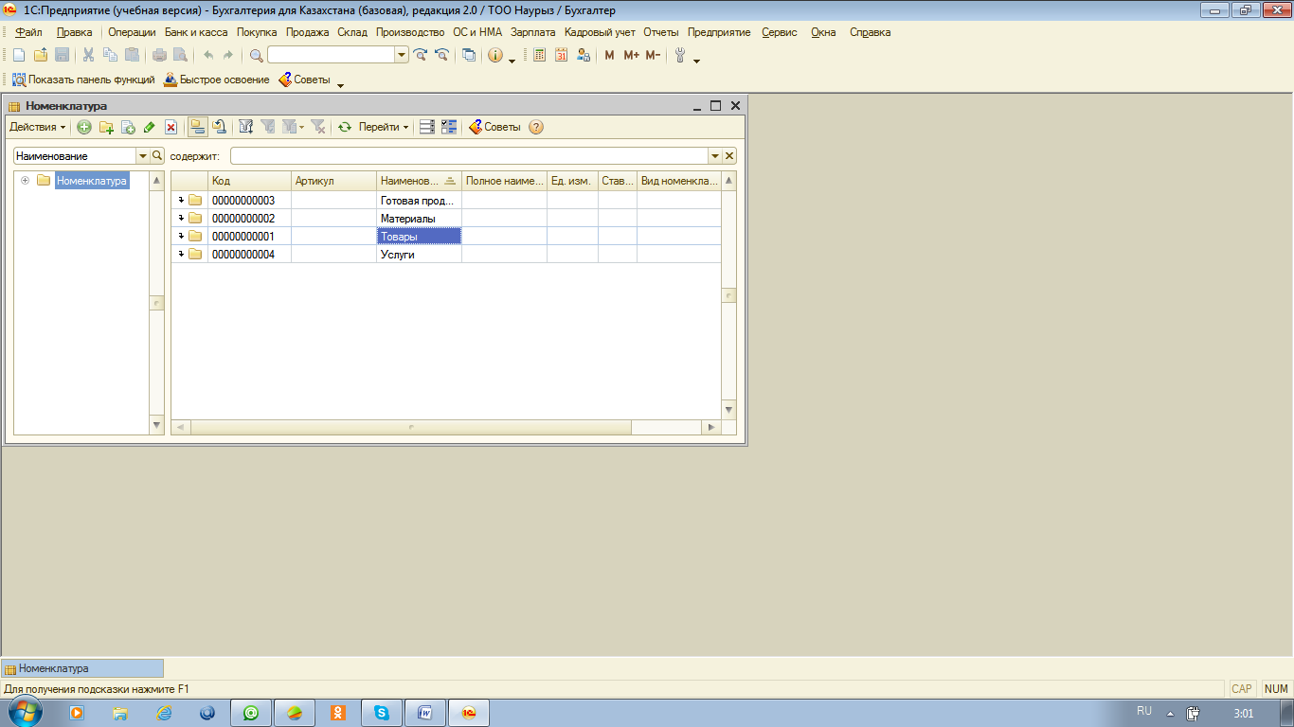Image resolution: width=1294 pixels, height=727 pixels.
Task: Open the Calculator icon
Action: click(539, 55)
